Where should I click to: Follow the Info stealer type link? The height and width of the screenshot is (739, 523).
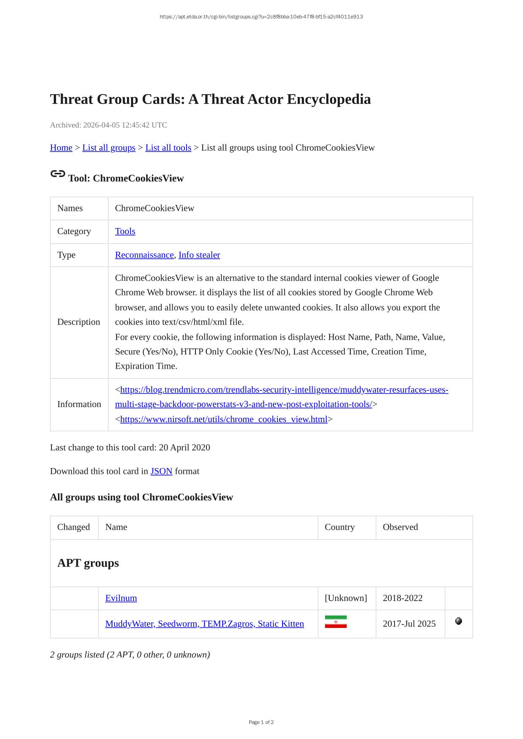[199, 255]
